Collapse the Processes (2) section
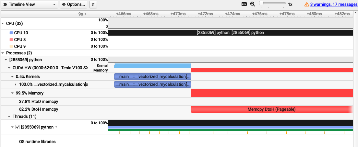Screen dimensions: 358x147 coord(3,53)
